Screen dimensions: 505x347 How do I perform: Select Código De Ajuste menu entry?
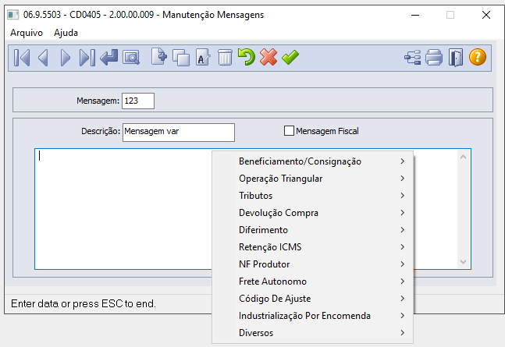point(312,299)
